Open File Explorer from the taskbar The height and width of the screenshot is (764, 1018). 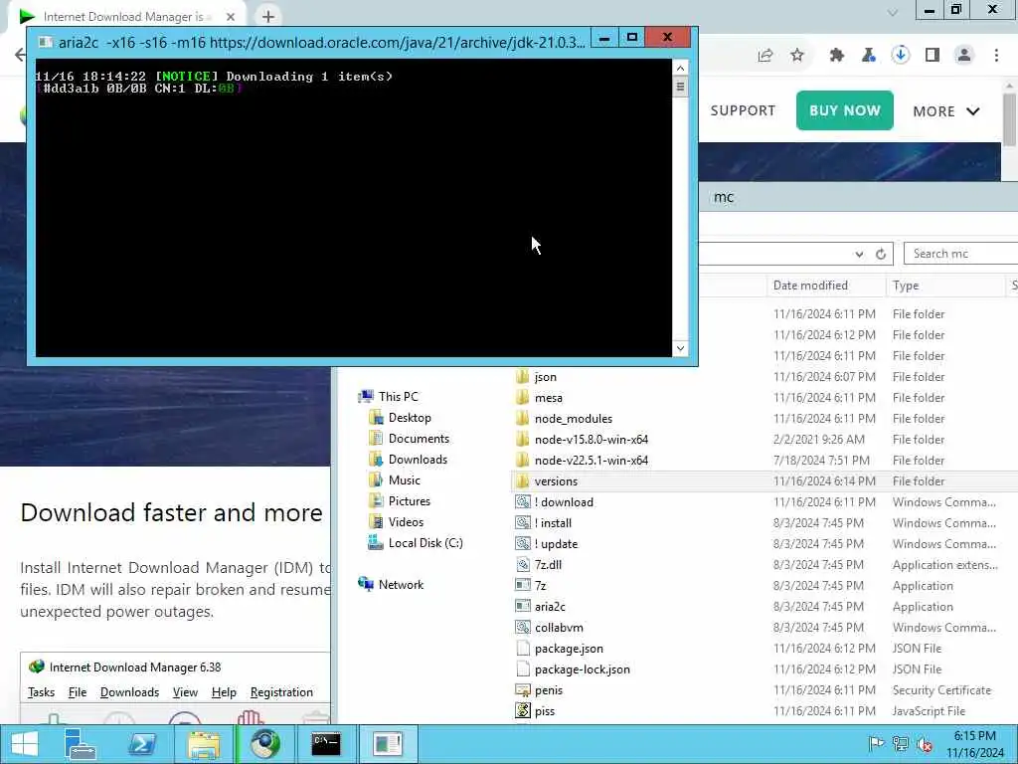[x=204, y=744]
